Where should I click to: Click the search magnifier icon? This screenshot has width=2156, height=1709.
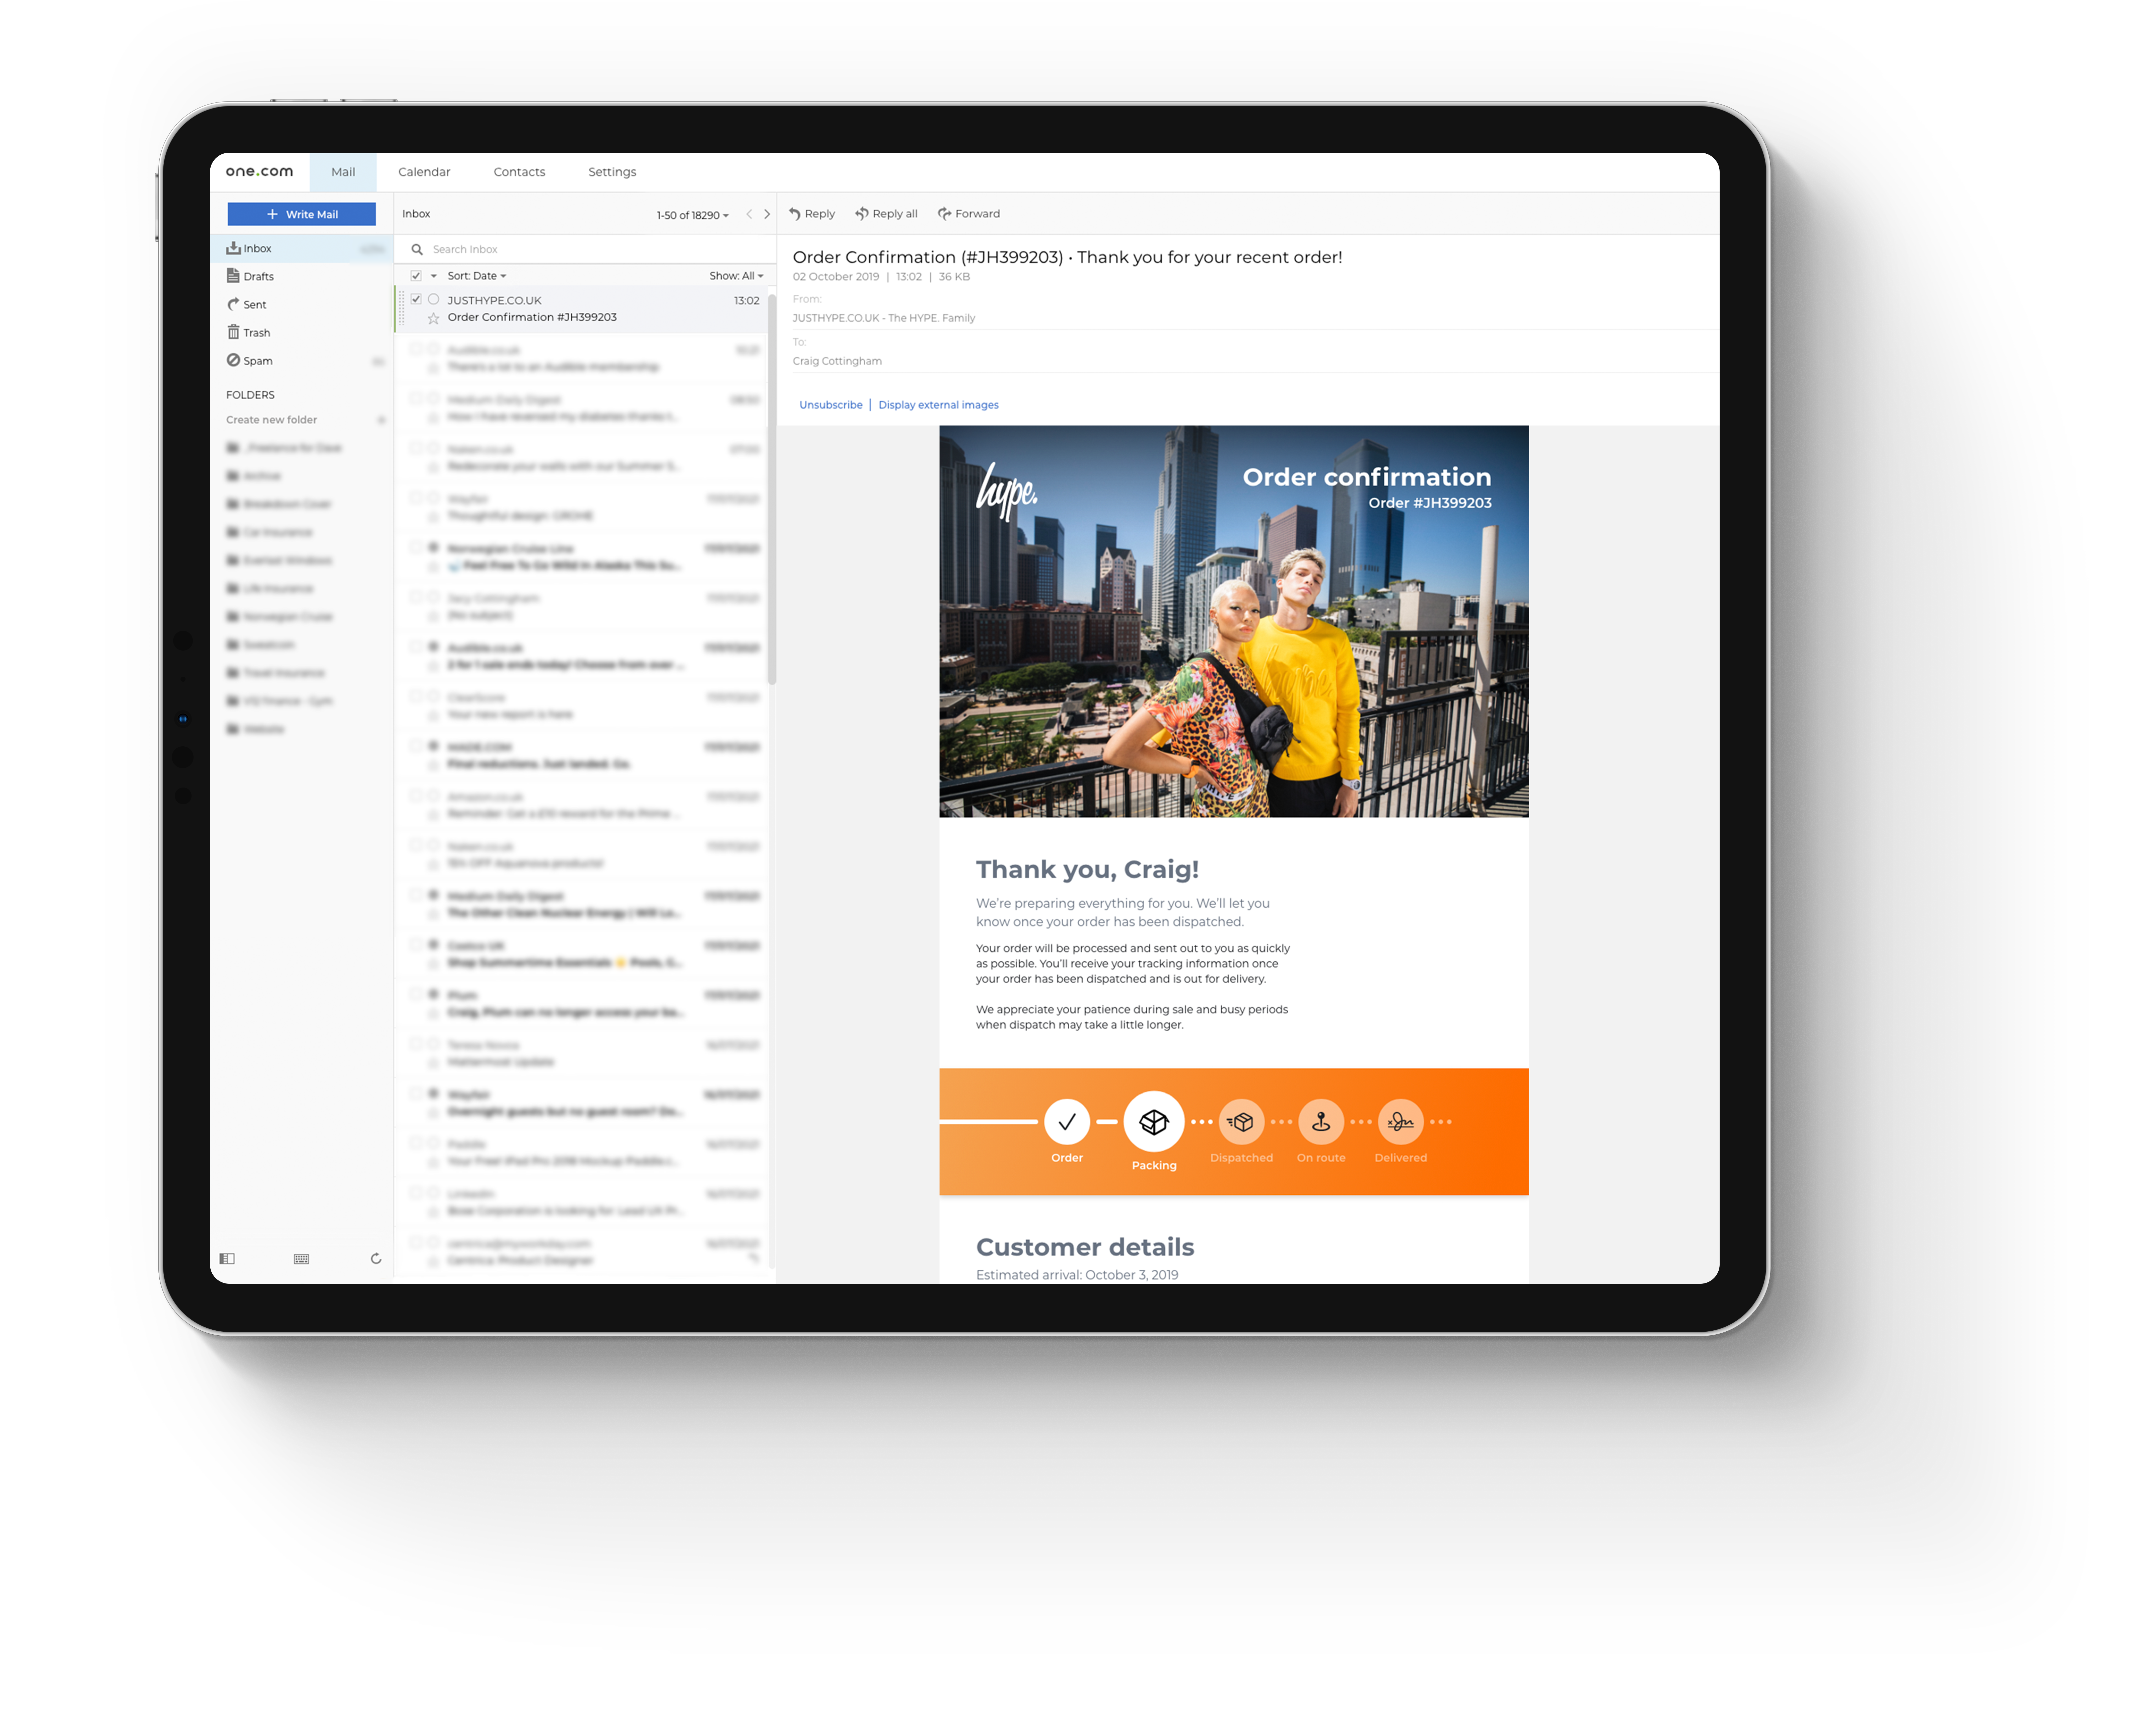point(417,249)
